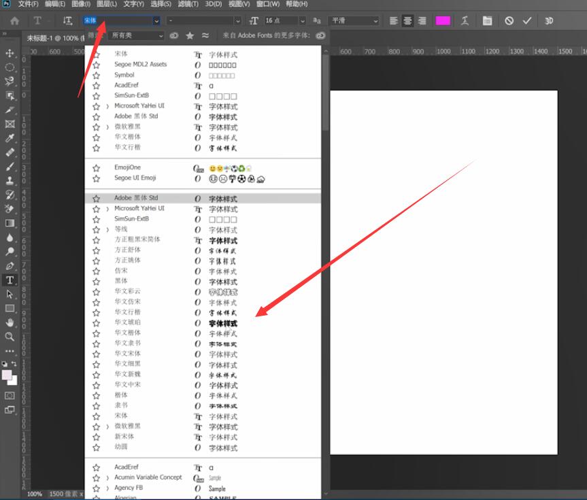The height and width of the screenshot is (500, 587).
Task: Toggle text orientation icon
Action: pyautogui.click(x=67, y=20)
